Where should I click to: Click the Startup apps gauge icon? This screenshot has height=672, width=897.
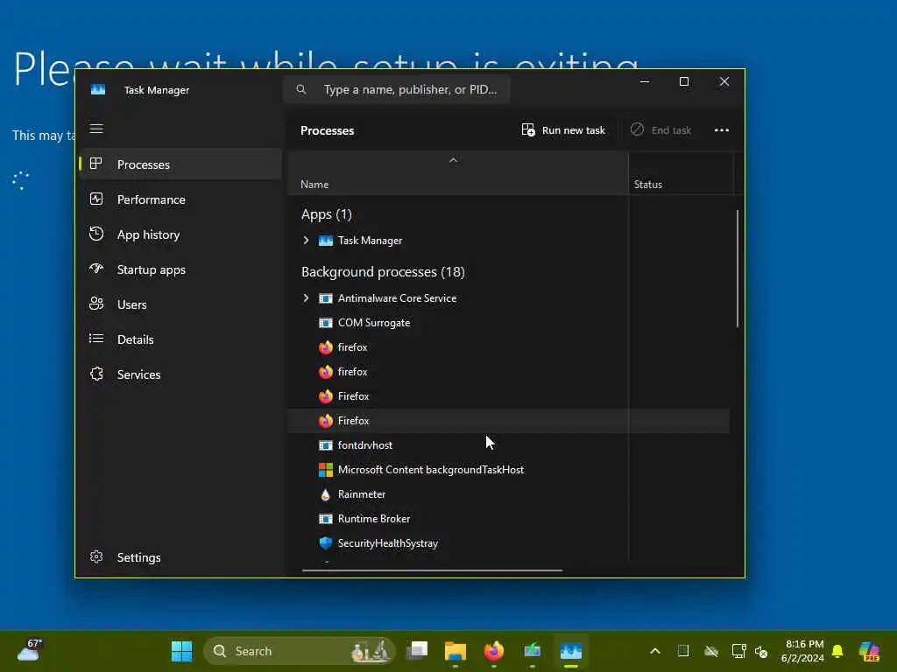(x=96, y=269)
